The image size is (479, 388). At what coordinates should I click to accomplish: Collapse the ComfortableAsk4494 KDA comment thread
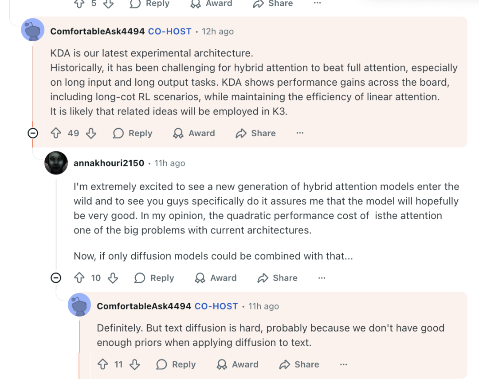(x=33, y=133)
